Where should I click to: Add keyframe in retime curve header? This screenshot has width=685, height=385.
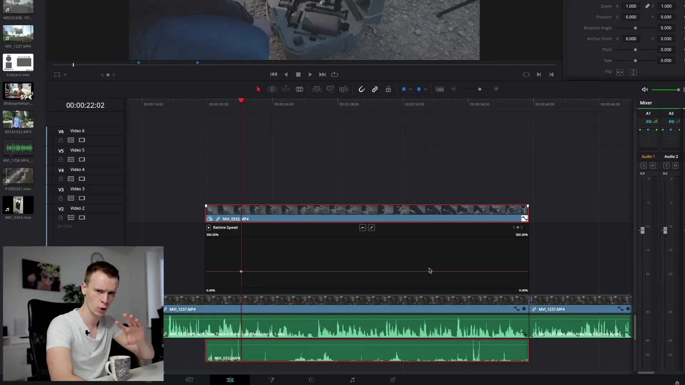pos(518,227)
